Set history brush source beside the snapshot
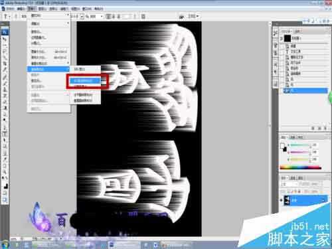The width and height of the screenshot is (332, 249). [x=282, y=39]
